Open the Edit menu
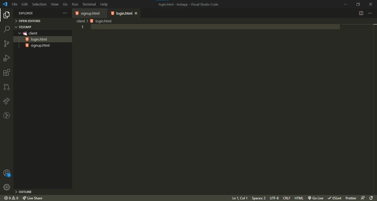This screenshot has width=377, height=201. (25, 4)
